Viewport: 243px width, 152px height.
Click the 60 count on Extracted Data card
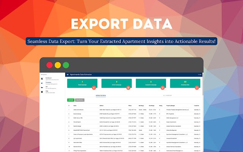[x=185, y=82]
